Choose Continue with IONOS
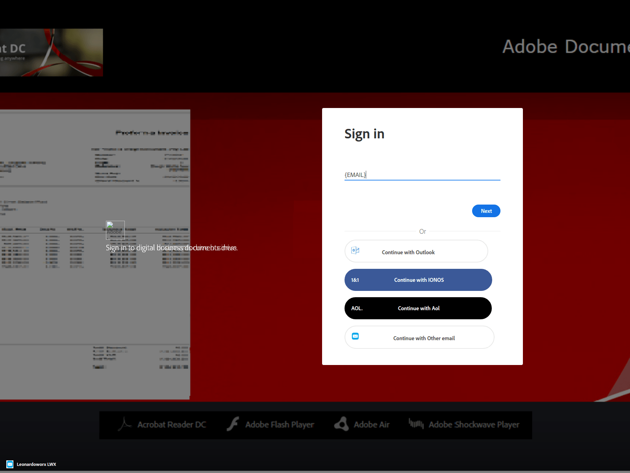This screenshot has width=630, height=473. point(418,280)
